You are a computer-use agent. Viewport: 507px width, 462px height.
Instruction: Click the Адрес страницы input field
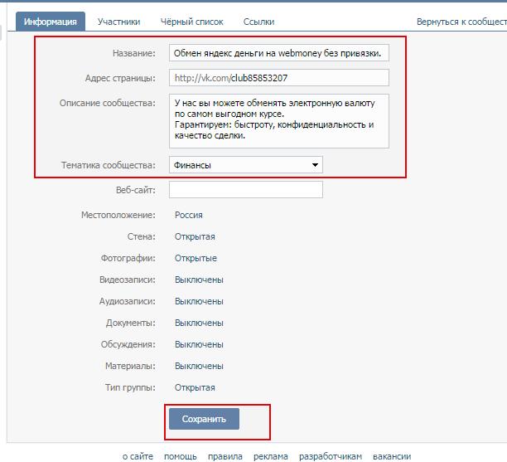click(279, 78)
